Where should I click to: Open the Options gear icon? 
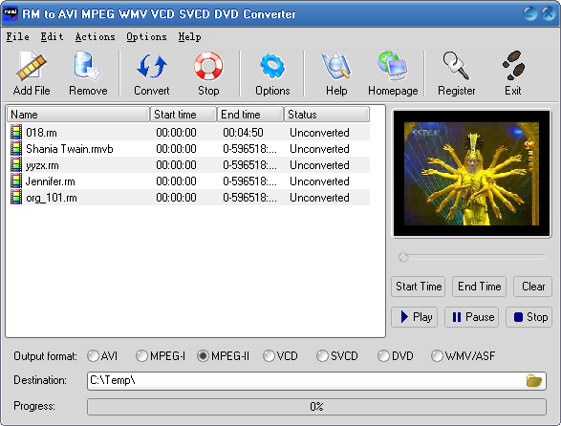coord(272,66)
